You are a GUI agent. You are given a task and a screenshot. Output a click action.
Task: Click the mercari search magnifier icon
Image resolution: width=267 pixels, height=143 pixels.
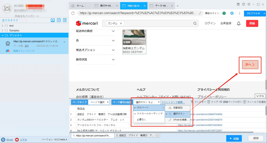point(195,23)
